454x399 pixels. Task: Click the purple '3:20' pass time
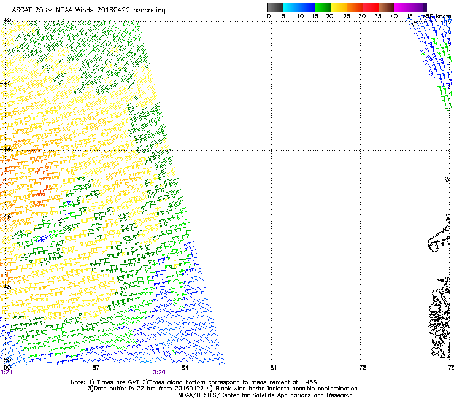click(x=159, y=373)
